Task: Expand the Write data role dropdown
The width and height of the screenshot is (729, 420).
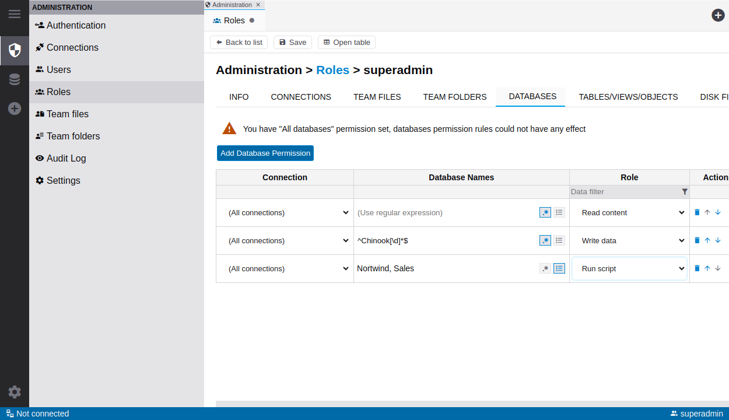Action: [629, 240]
